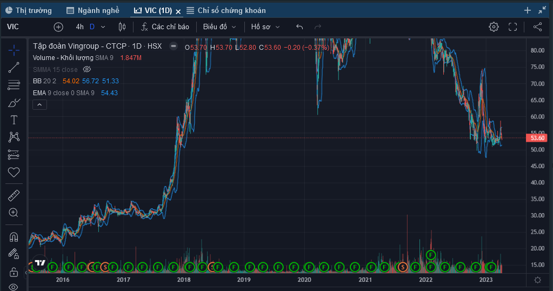The image size is (553, 291).
Task: Undo the last chart action
Action: 299,27
